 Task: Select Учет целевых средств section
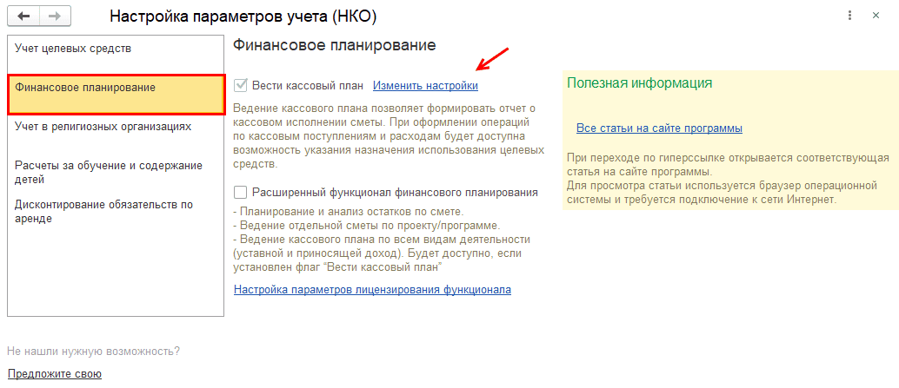pyautogui.click(x=73, y=49)
